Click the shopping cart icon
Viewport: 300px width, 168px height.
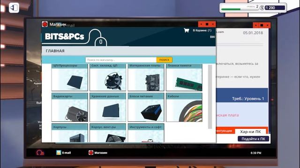click(187, 30)
